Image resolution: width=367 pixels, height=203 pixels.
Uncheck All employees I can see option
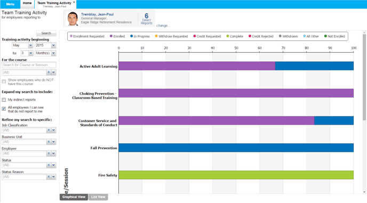[x=4, y=109]
